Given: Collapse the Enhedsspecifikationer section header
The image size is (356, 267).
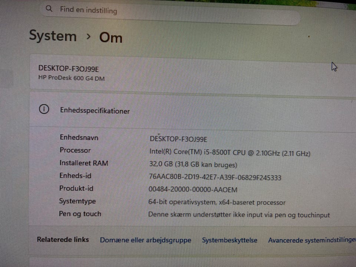Looking at the screenshot, I should coord(192,111).
